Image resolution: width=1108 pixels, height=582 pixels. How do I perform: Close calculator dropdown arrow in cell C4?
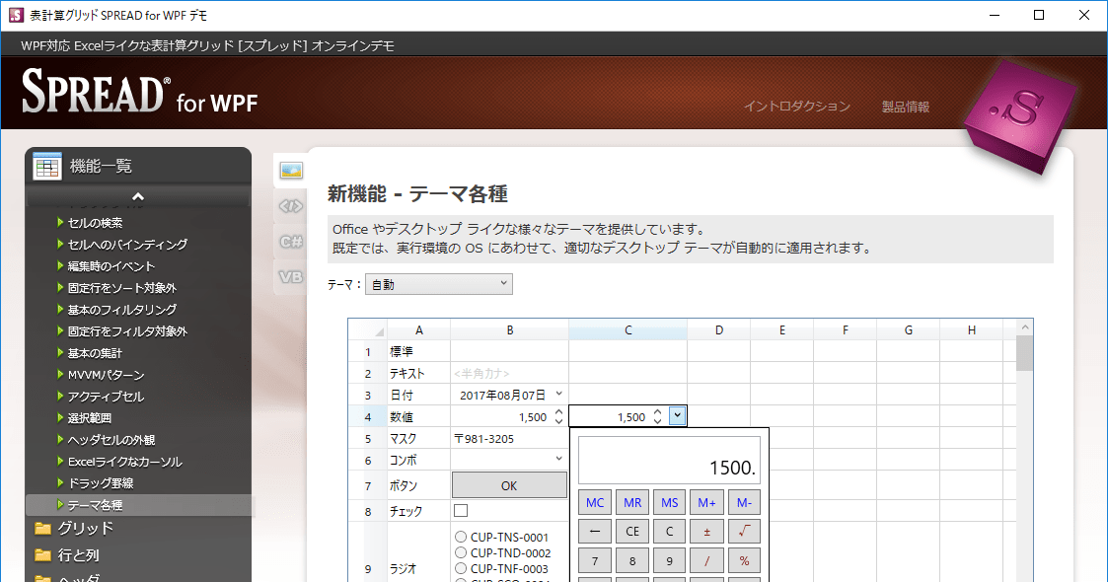click(677, 416)
